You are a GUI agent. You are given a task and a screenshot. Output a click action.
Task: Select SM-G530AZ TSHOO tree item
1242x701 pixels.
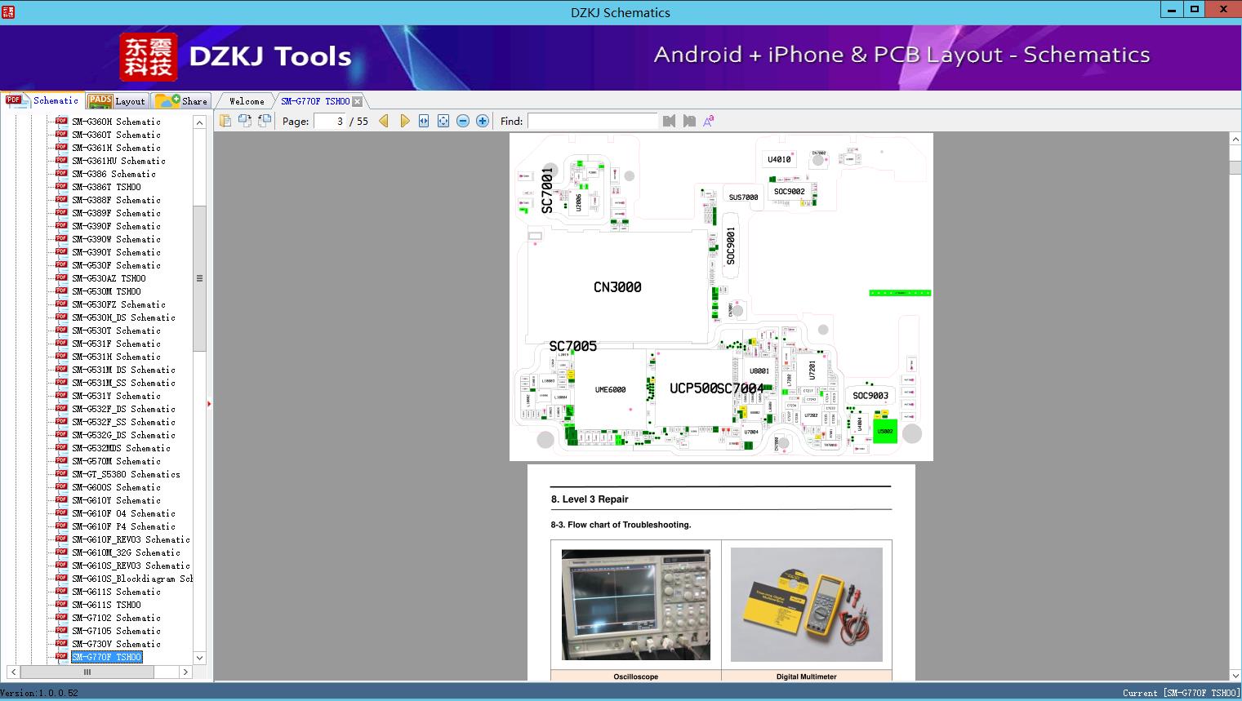pos(109,278)
